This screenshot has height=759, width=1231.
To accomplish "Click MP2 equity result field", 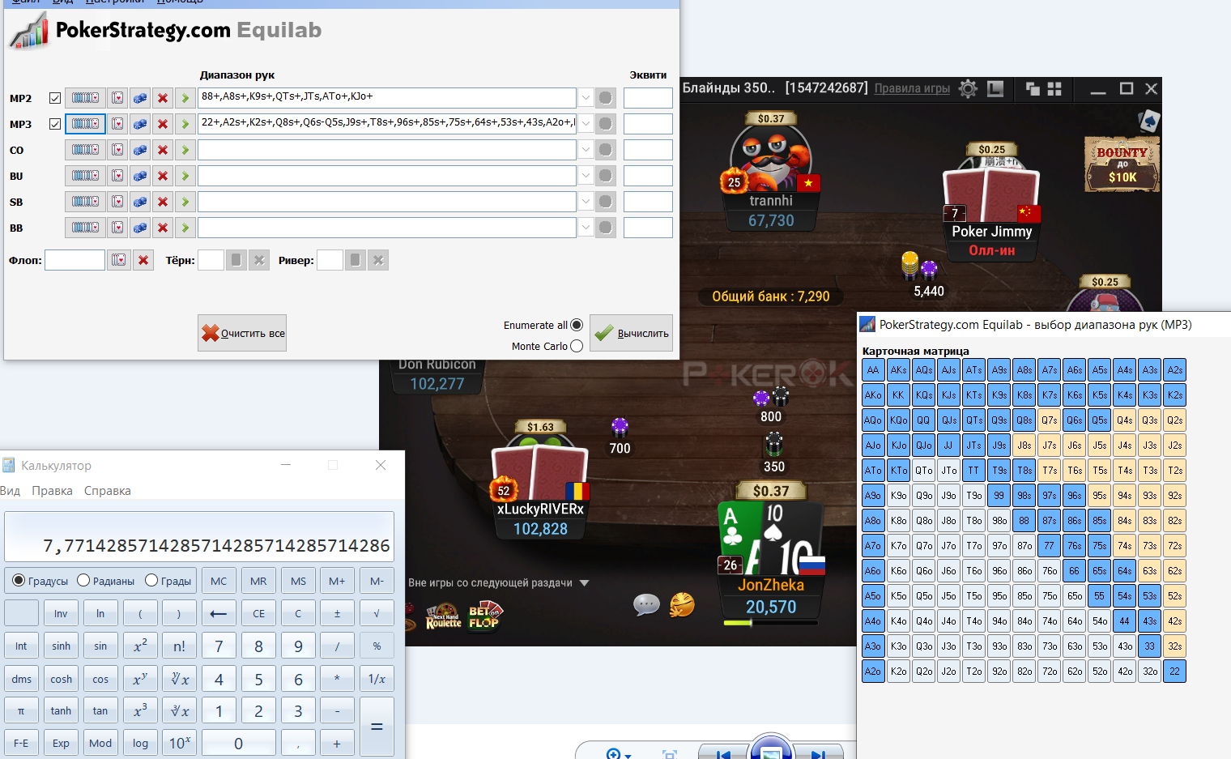I will click(648, 98).
